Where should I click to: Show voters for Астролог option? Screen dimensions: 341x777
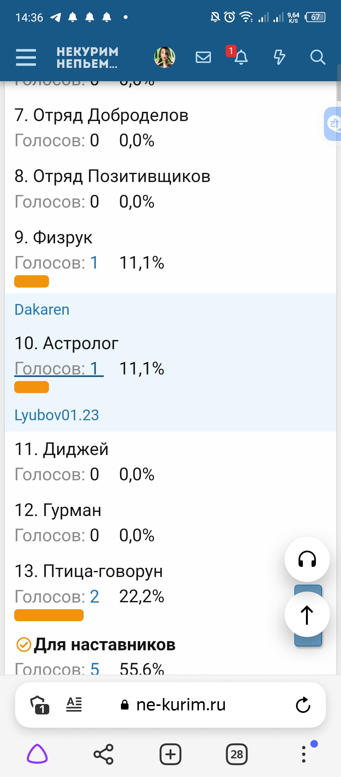59,368
